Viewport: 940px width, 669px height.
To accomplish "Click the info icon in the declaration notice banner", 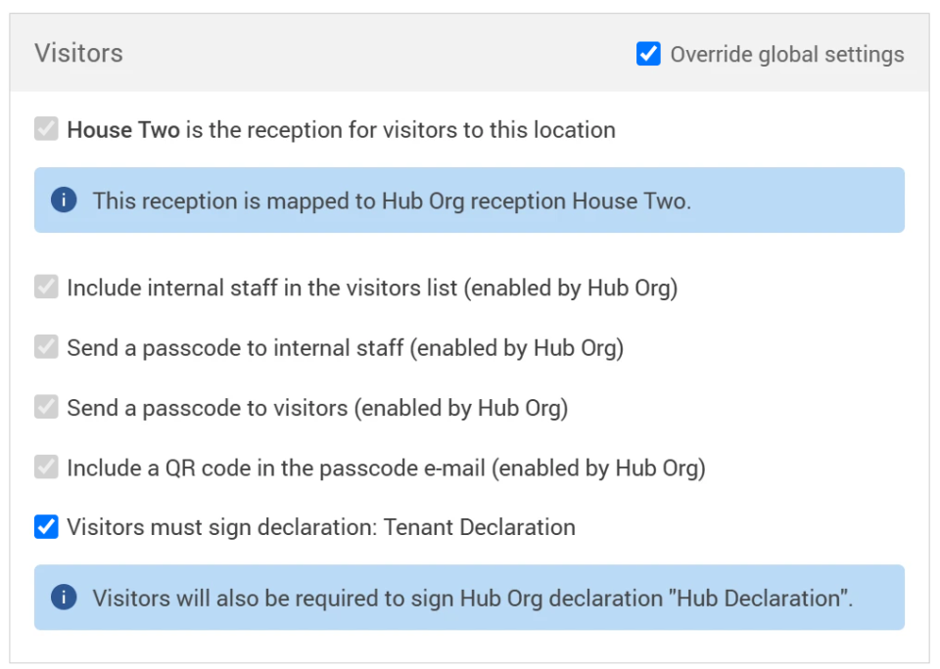I will pyautogui.click(x=65, y=598).
